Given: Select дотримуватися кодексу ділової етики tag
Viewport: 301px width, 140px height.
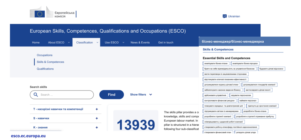Looking at the screenshot, I should tap(222, 85).
